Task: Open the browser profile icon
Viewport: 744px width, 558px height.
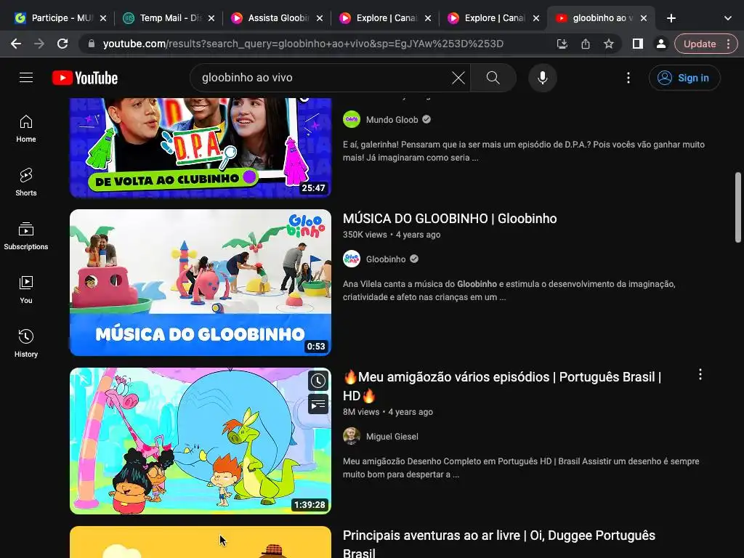Action: [660, 44]
